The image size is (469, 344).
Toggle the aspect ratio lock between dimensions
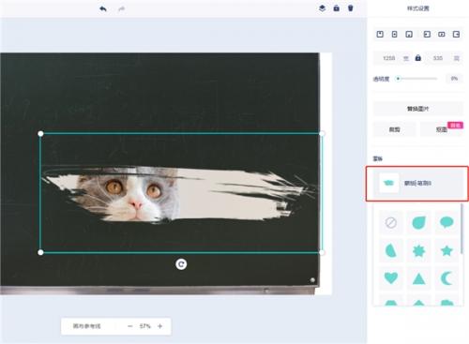pyautogui.click(x=418, y=58)
